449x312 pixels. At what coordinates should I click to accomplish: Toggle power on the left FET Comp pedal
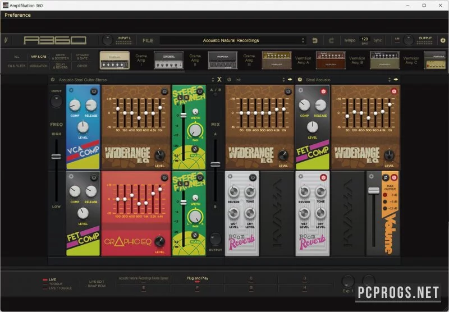point(94,177)
